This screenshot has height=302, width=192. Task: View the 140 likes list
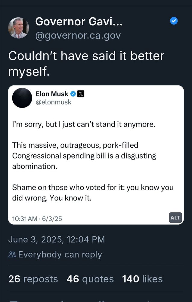pyautogui.click(x=142, y=279)
